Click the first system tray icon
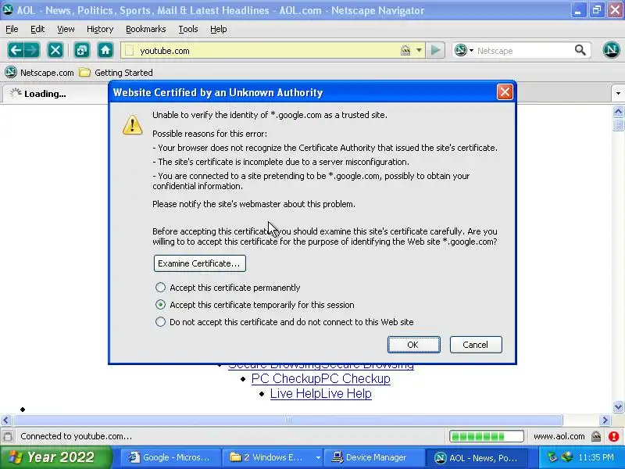The height and width of the screenshot is (469, 625). [552, 457]
